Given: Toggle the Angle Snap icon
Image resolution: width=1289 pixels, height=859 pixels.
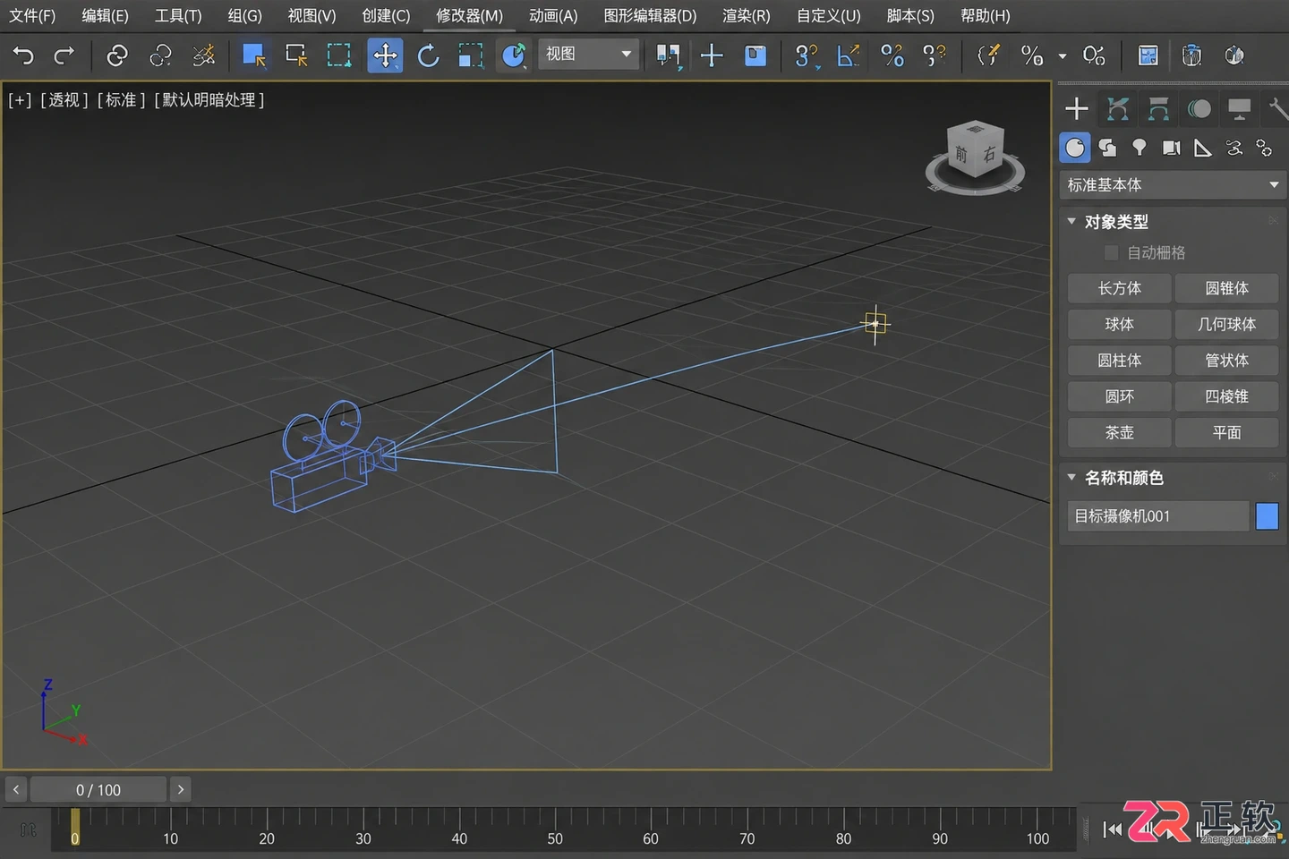Looking at the screenshot, I should 848,55.
